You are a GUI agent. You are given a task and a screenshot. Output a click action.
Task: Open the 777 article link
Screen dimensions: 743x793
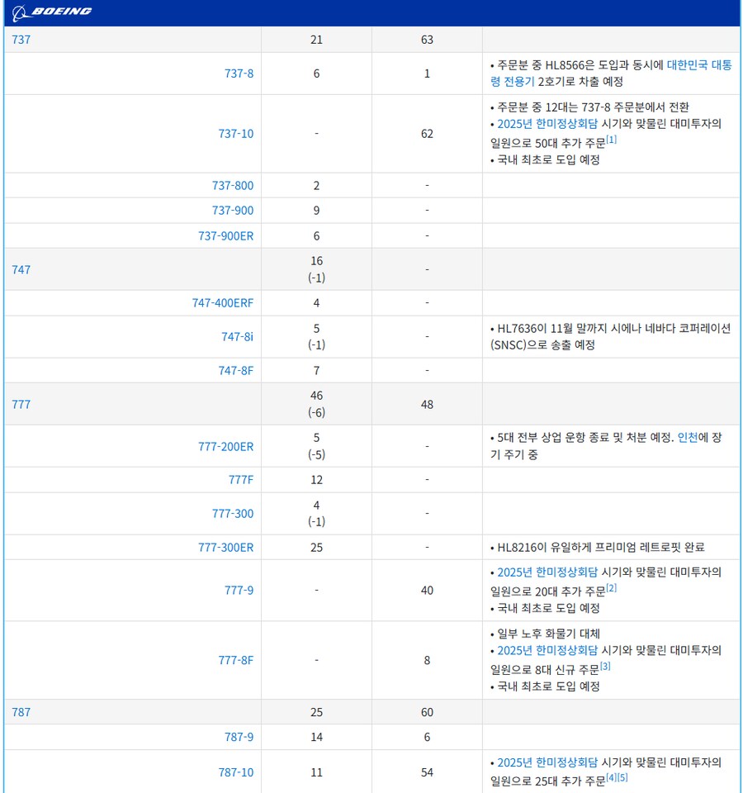[x=21, y=404]
